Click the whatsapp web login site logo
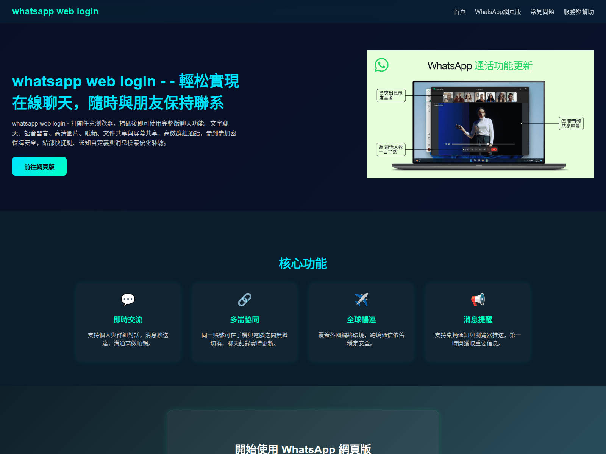This screenshot has width=606, height=454. click(x=55, y=11)
